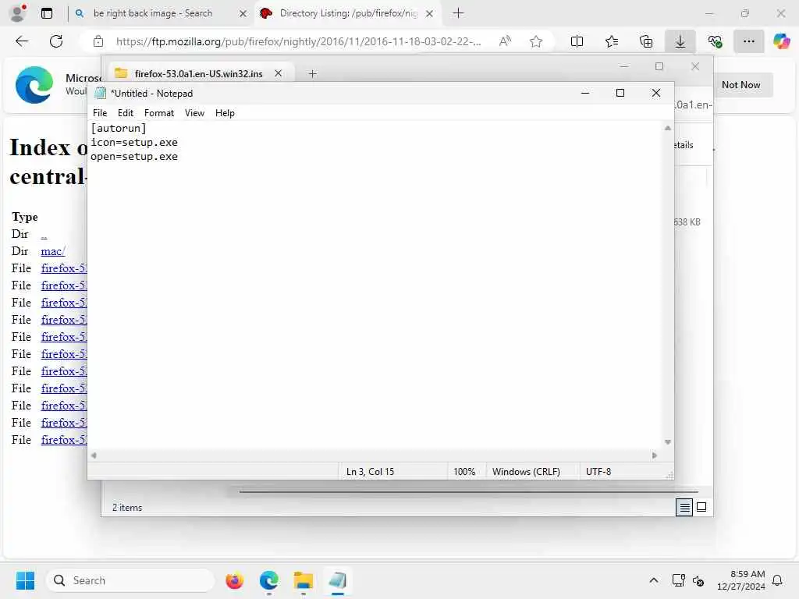Click 'Ln 3, Col 15' status entry

click(x=370, y=472)
